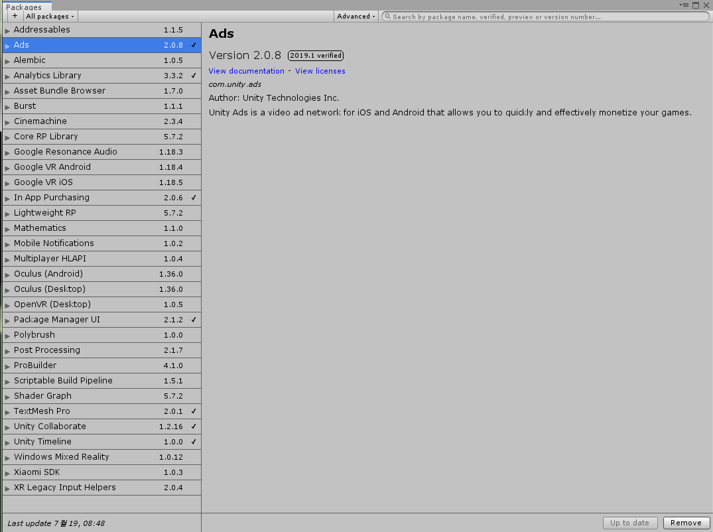The image size is (713, 532).
Task: Expand the Google Resonance Audio arrow
Action: point(7,153)
